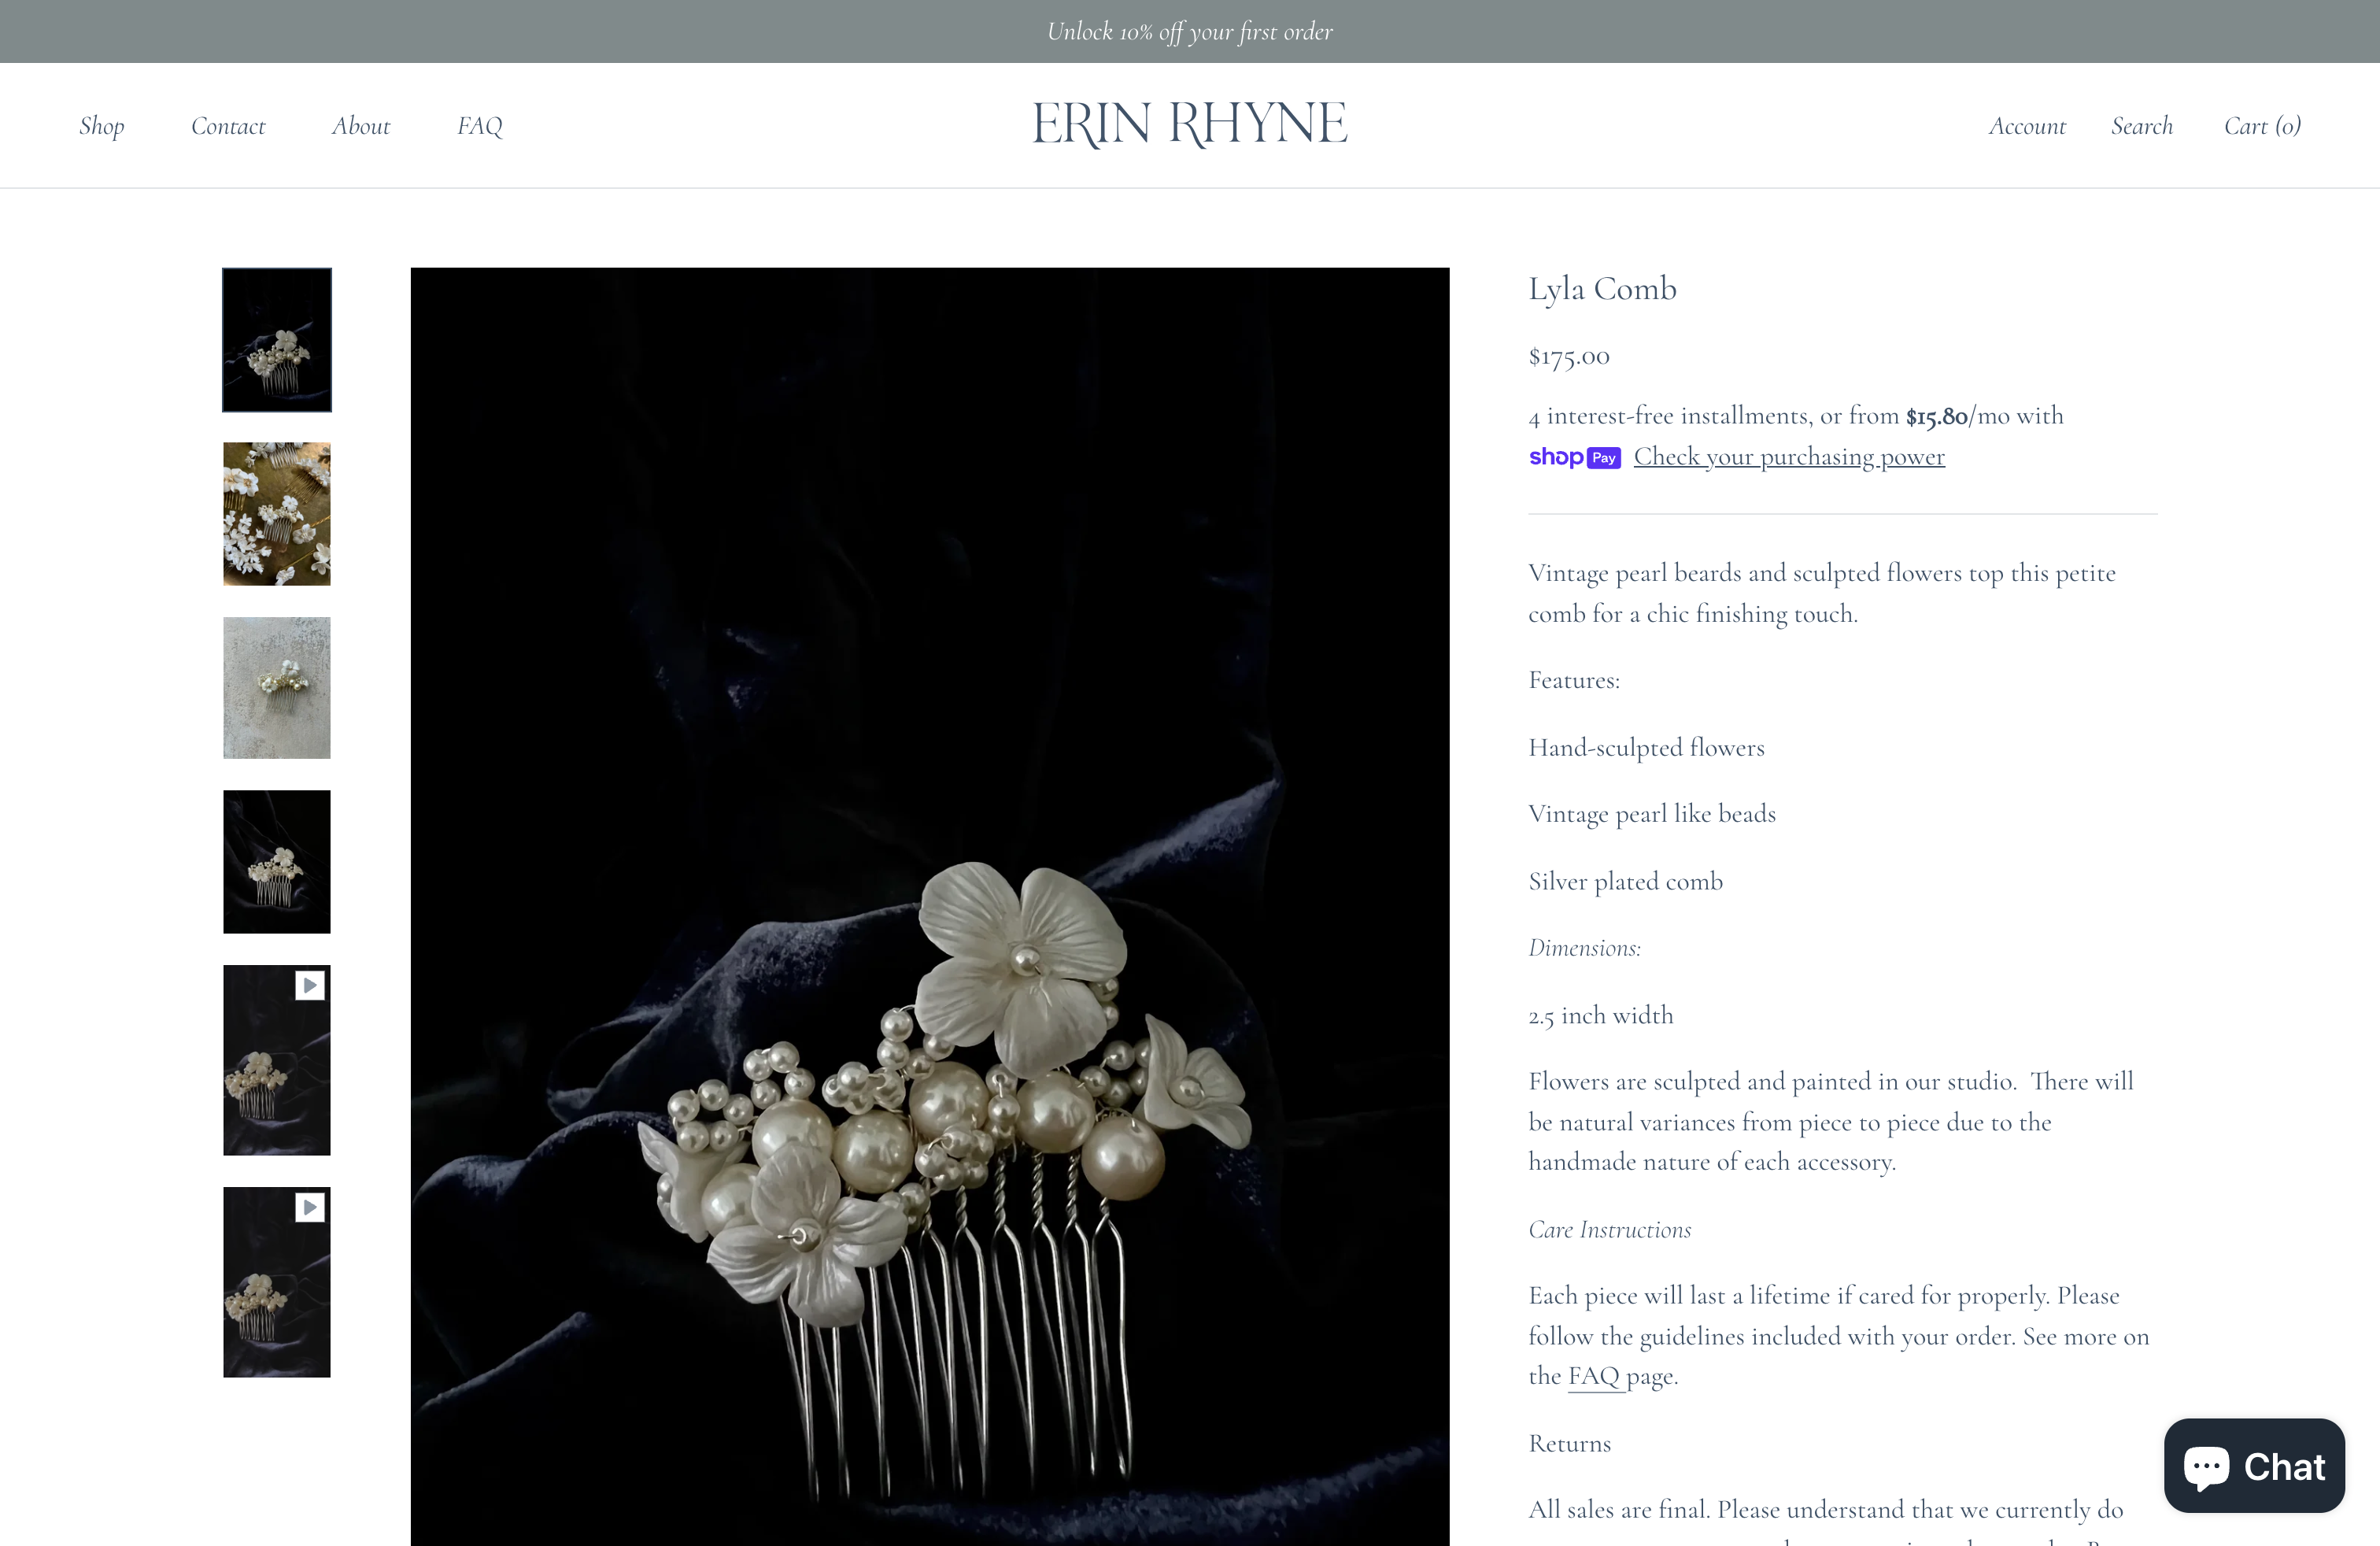Click the Erin Rhyne logo

point(1189,124)
